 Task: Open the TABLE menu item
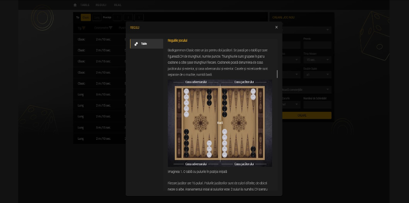pos(85,5)
